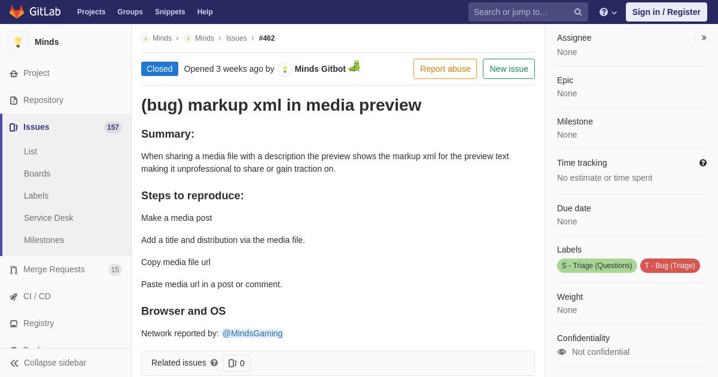Click S - Triage (Questions) label
This screenshot has height=377, width=718.
tap(597, 266)
